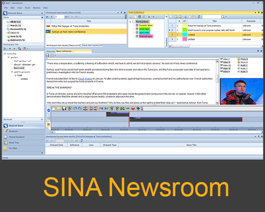
Task: Click green plus in Workspace Tree toolbar
Action: 10,48
